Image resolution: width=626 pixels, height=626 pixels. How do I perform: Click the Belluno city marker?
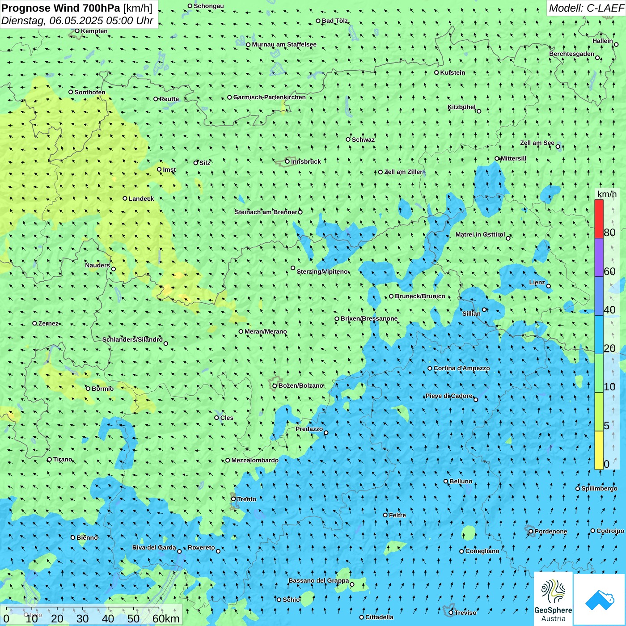click(446, 481)
